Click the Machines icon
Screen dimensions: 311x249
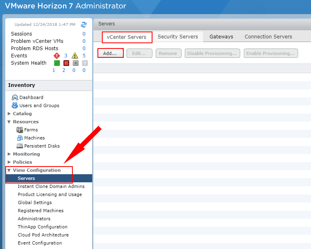tap(20, 138)
